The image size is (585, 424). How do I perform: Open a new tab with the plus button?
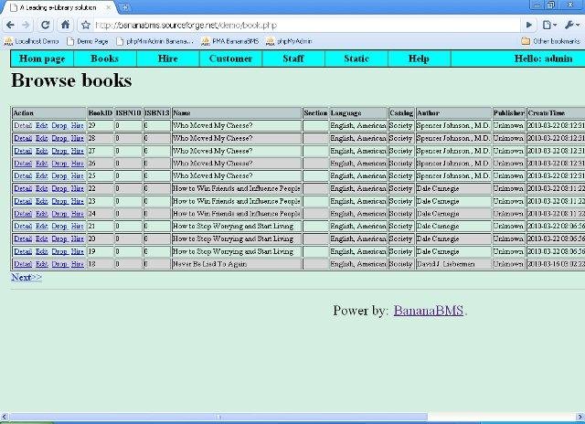(125, 6)
